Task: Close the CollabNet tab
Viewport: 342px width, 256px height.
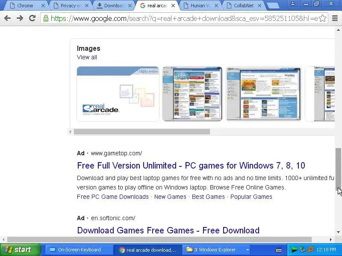Action: pyautogui.click(x=259, y=6)
